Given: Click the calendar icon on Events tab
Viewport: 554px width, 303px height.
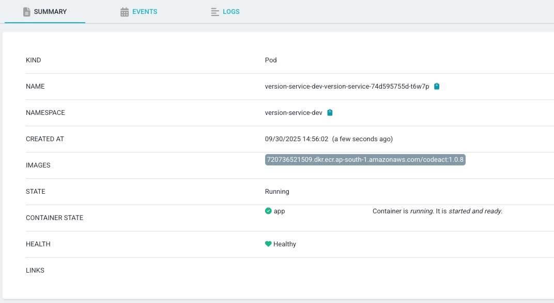Looking at the screenshot, I should pos(125,12).
